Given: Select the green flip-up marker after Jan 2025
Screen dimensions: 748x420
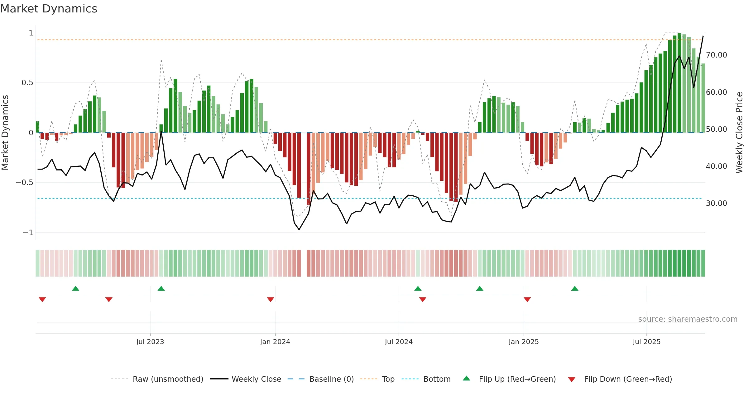Looking at the screenshot, I should [x=575, y=288].
